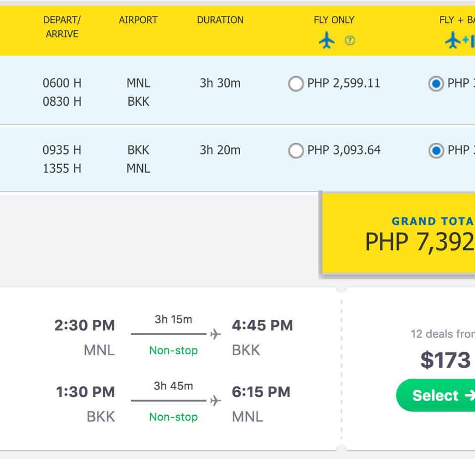
Task: Click the $173 price
Action: tap(445, 360)
